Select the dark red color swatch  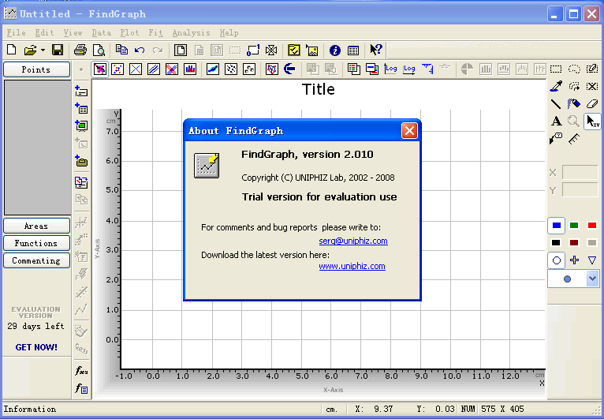click(x=574, y=243)
